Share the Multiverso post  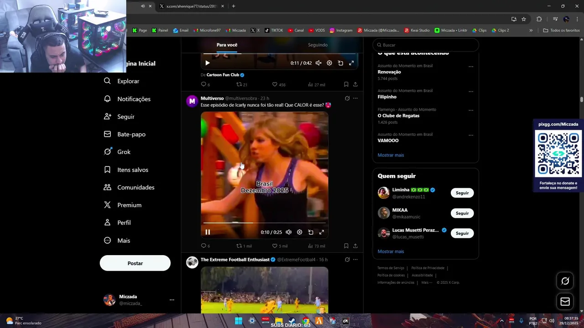coord(355,246)
